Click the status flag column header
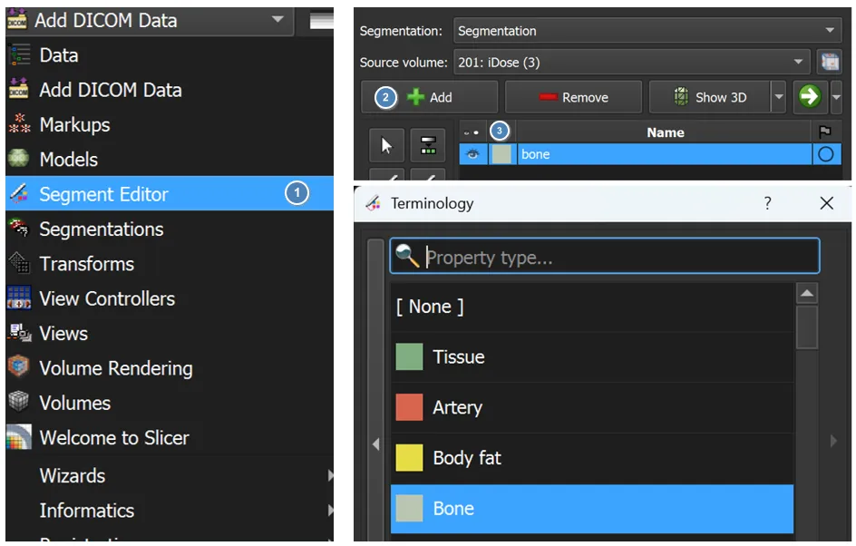This screenshot has width=856, height=546. click(825, 132)
